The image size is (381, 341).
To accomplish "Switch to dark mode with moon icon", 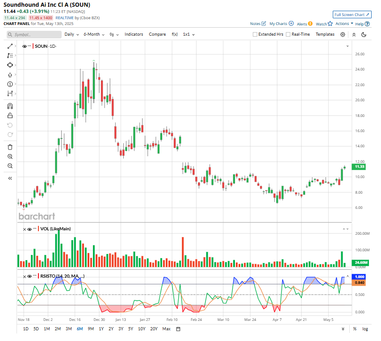I will 364,34.
